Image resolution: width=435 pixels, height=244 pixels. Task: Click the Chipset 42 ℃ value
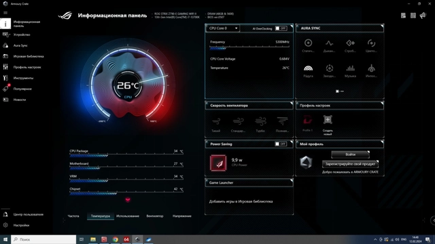pyautogui.click(x=178, y=189)
